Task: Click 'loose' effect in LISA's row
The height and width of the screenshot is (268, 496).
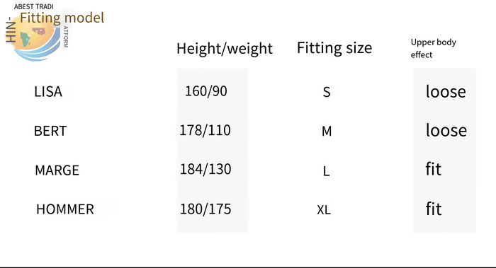Action: tap(446, 91)
